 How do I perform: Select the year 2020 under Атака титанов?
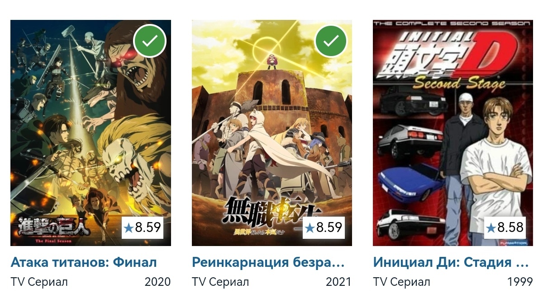pos(158,282)
